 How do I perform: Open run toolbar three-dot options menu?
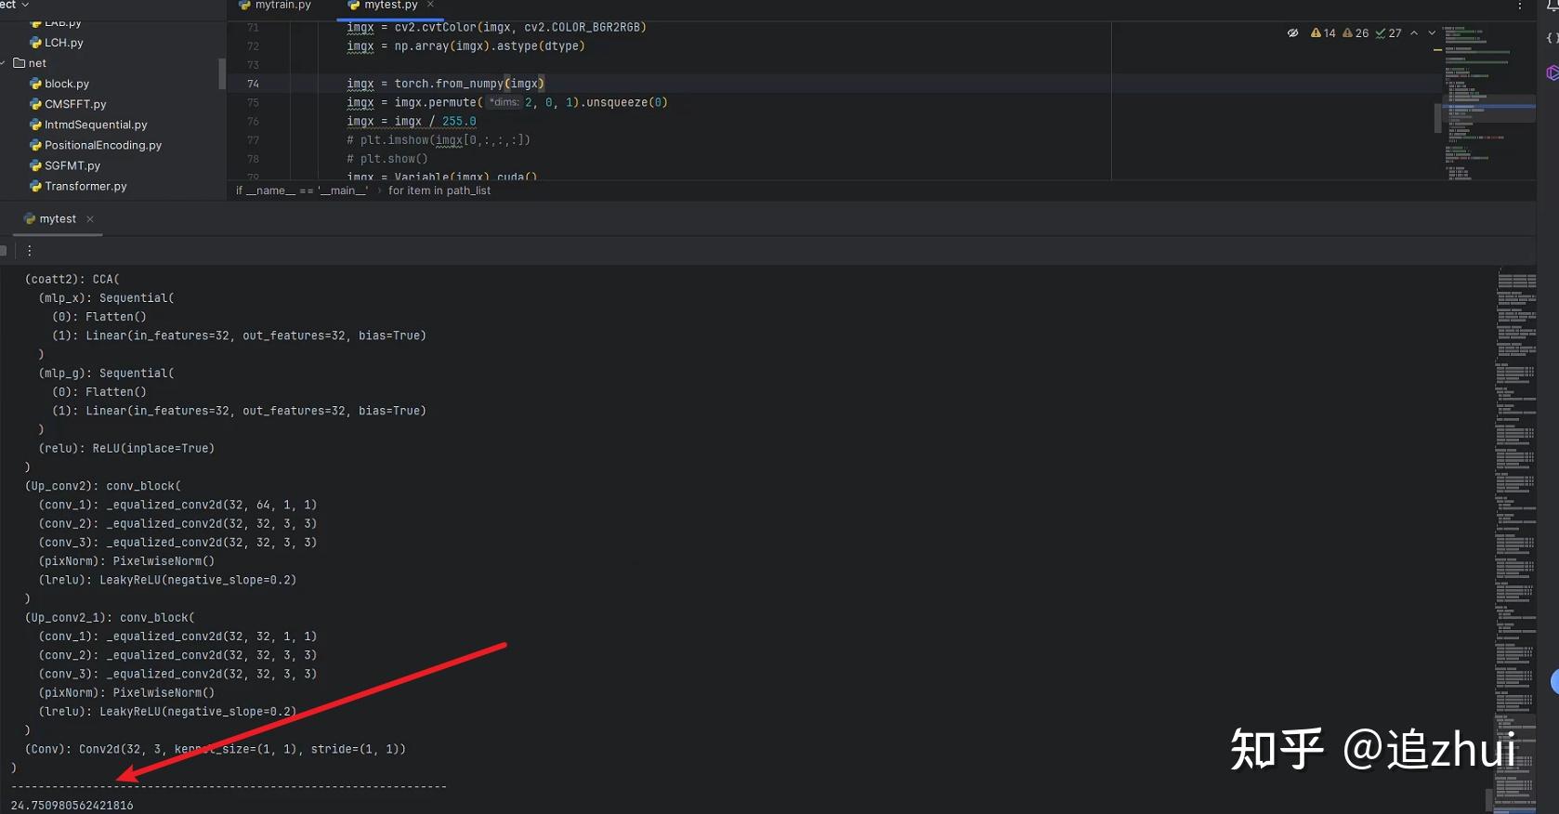coord(30,251)
